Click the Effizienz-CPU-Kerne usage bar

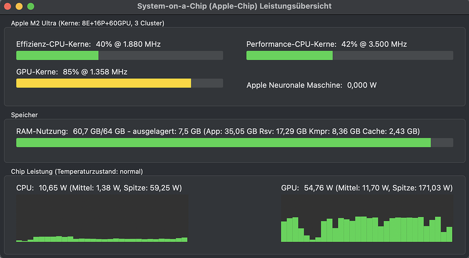point(120,56)
